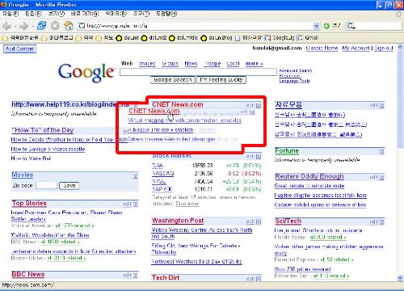The height and width of the screenshot is (291, 404).
Task: Click the I'm Feeling Lucky button
Action: [x=221, y=80]
